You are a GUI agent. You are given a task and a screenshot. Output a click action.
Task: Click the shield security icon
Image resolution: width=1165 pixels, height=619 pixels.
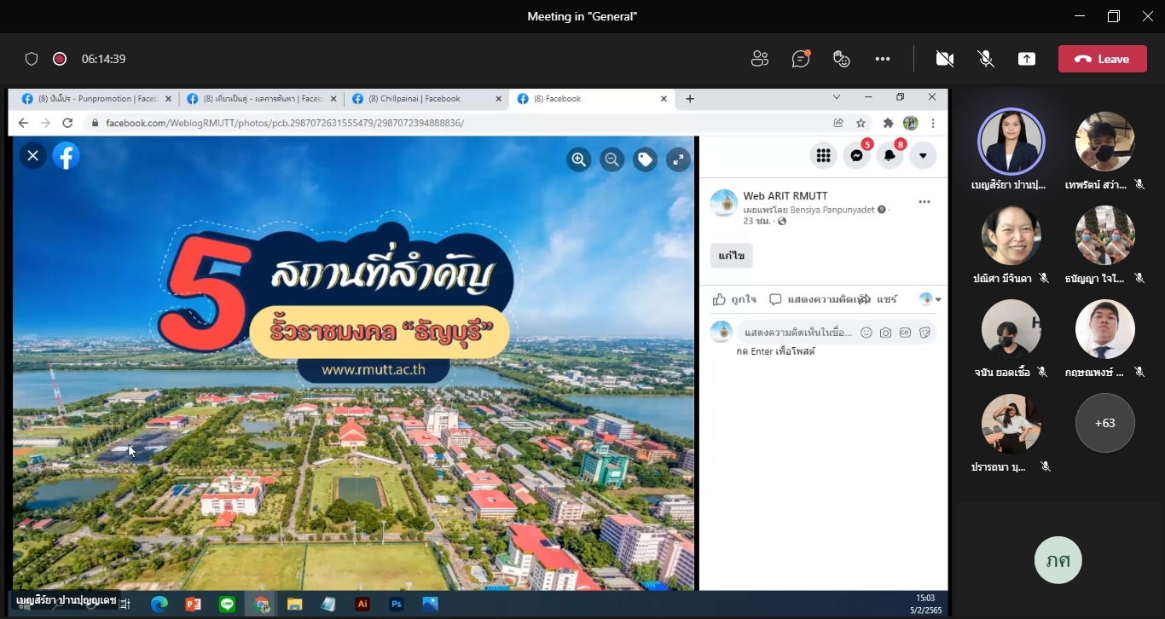tap(32, 59)
